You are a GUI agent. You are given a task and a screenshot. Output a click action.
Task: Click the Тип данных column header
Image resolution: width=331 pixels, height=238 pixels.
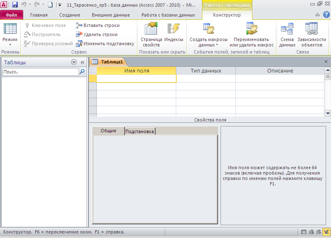[x=206, y=70]
